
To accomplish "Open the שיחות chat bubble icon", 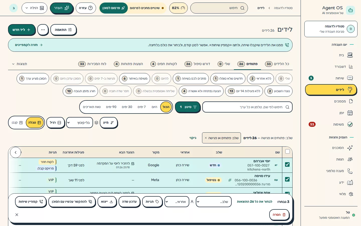I will [x=350, y=78].
